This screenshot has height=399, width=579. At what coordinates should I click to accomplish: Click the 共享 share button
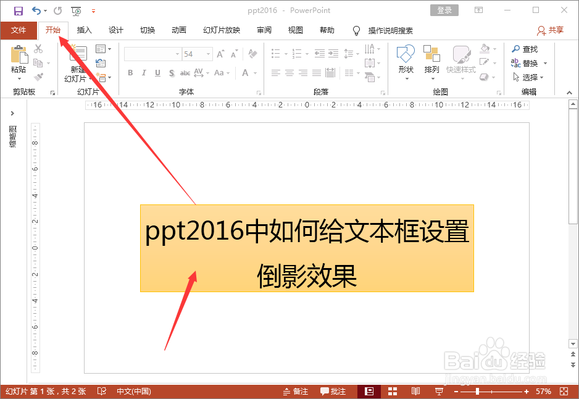[551, 30]
